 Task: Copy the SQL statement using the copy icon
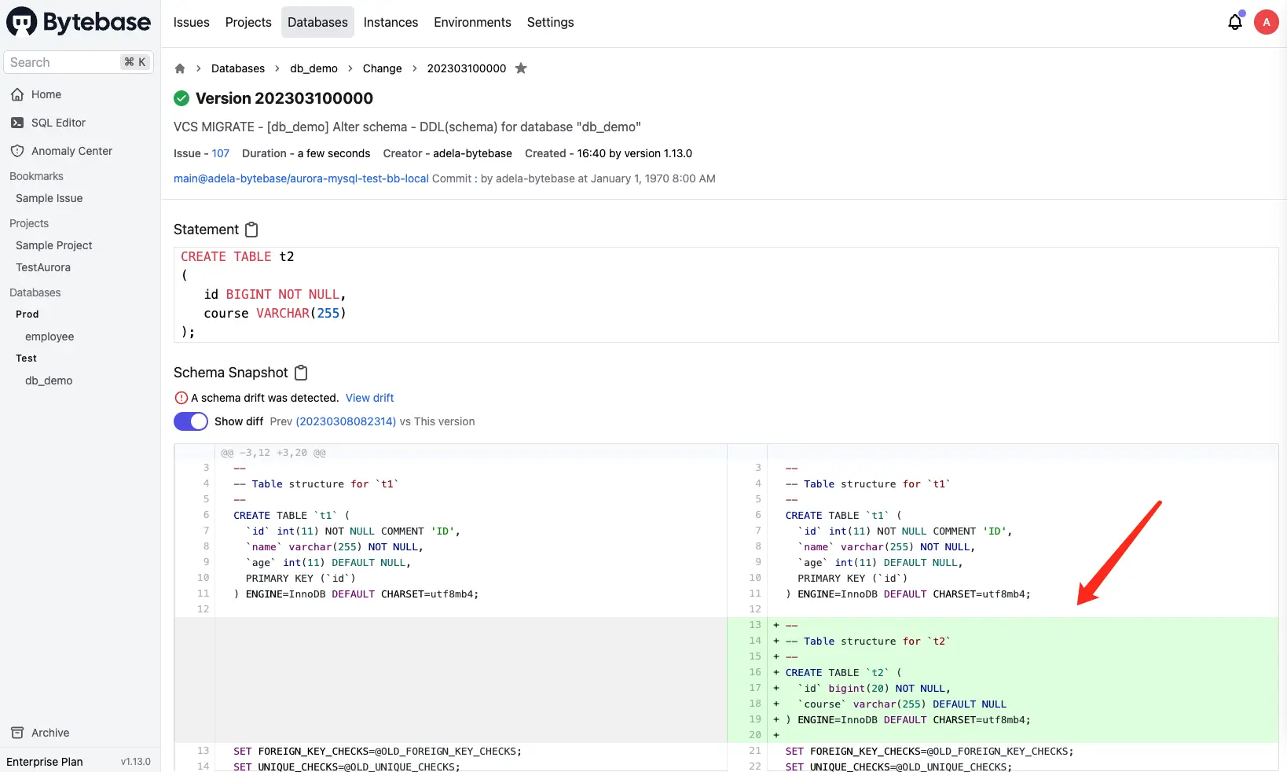point(251,229)
